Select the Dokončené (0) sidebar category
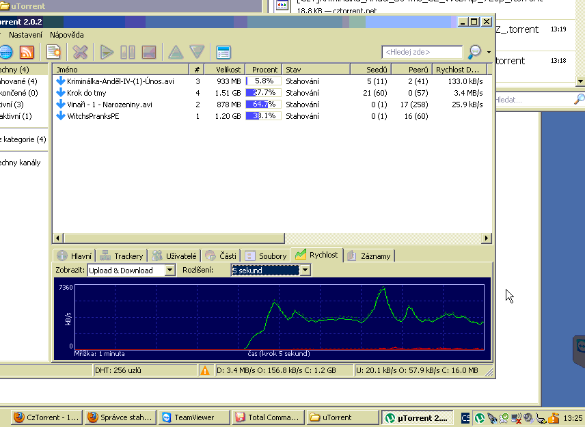The width and height of the screenshot is (585, 427). 18,92
